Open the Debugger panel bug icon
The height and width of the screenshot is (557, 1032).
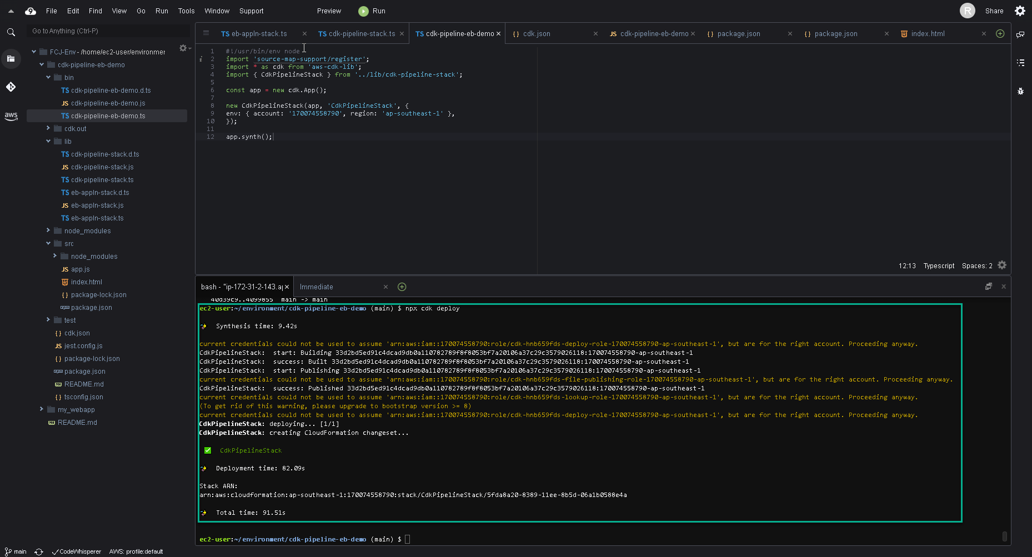tap(1020, 91)
